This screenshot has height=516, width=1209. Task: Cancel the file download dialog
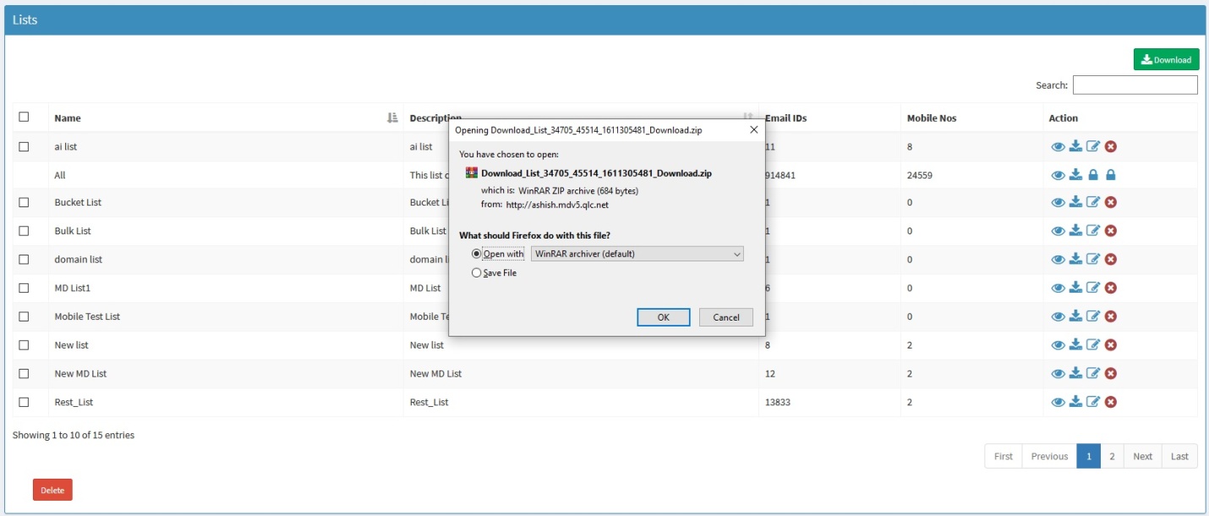click(725, 317)
